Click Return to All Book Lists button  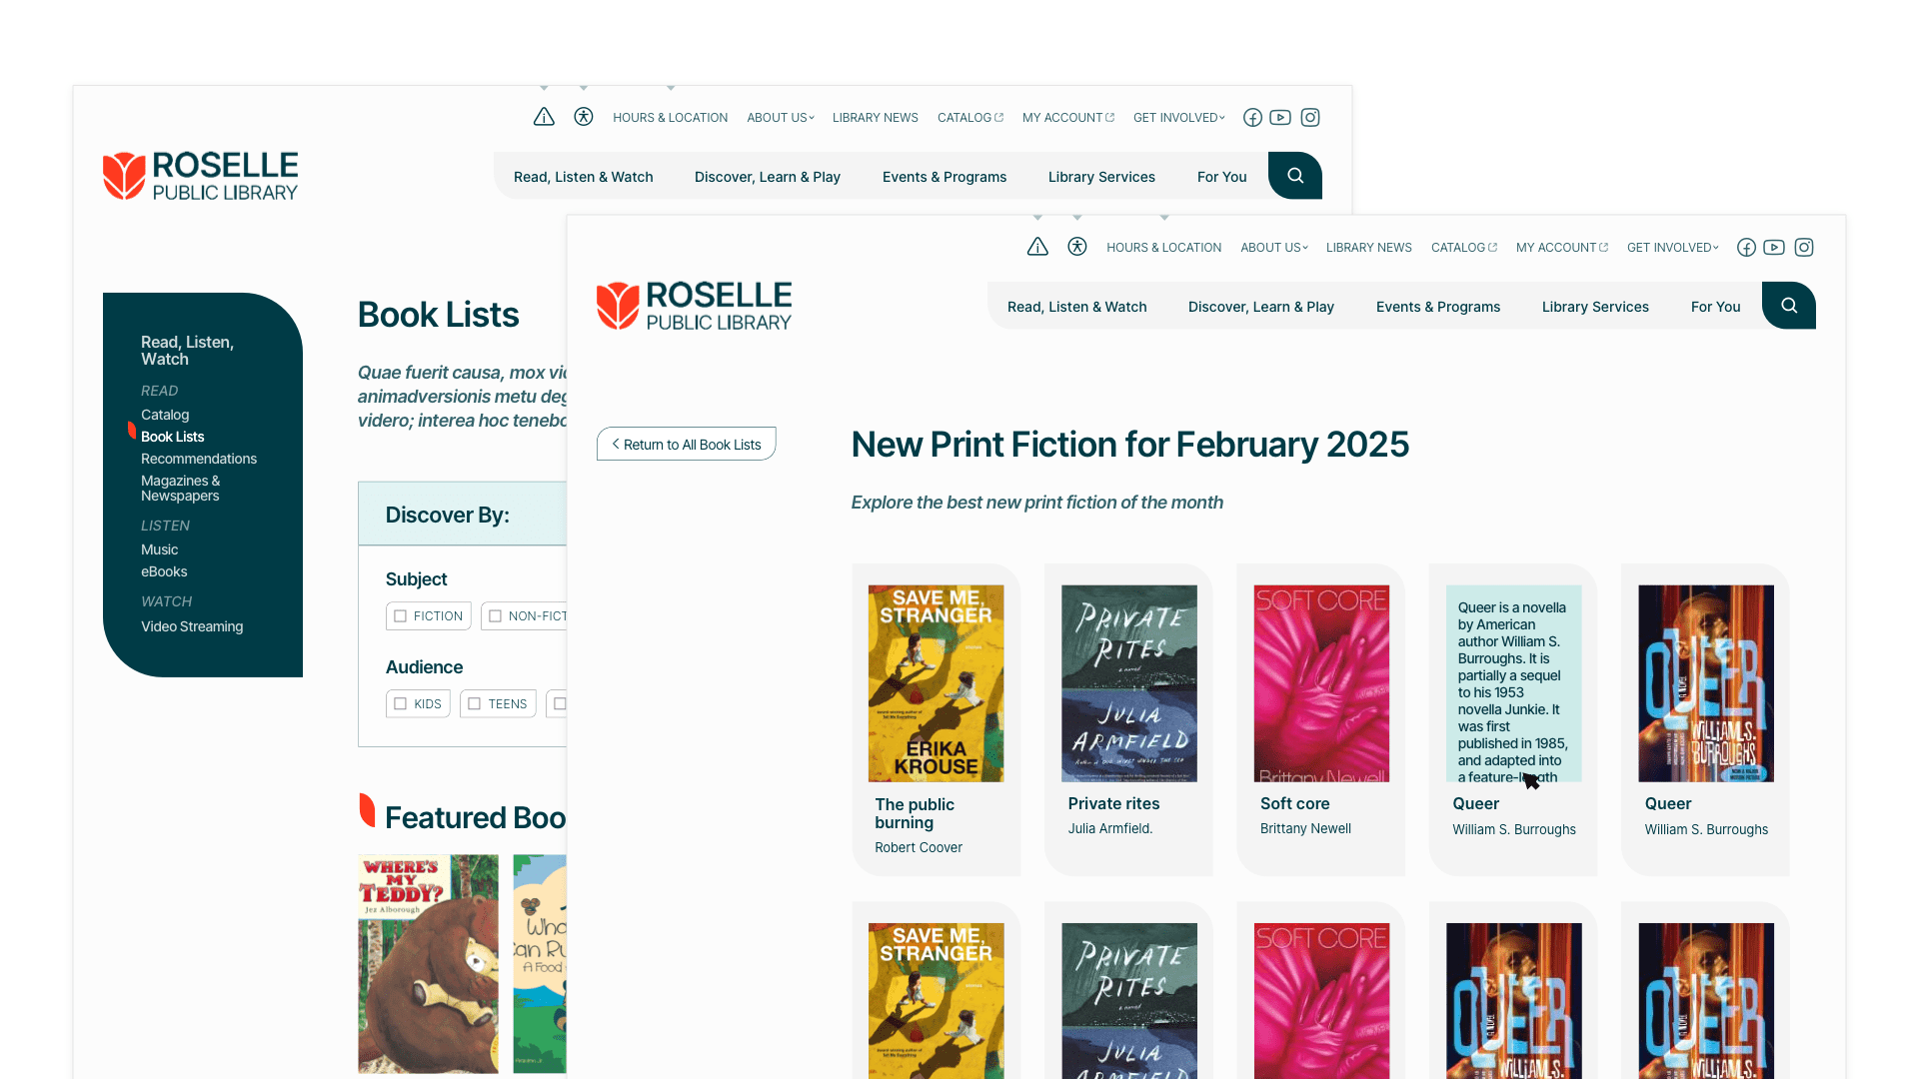tap(687, 445)
